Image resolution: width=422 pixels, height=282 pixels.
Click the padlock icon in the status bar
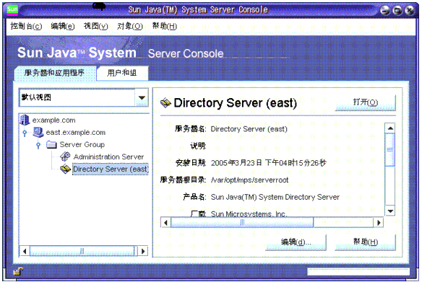[x=18, y=271]
